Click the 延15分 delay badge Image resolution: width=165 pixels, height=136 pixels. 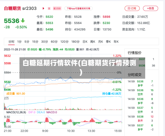click(57, 8)
